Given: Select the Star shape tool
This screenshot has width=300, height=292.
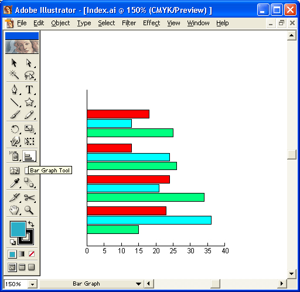Looking at the screenshot, I should click(29, 102).
